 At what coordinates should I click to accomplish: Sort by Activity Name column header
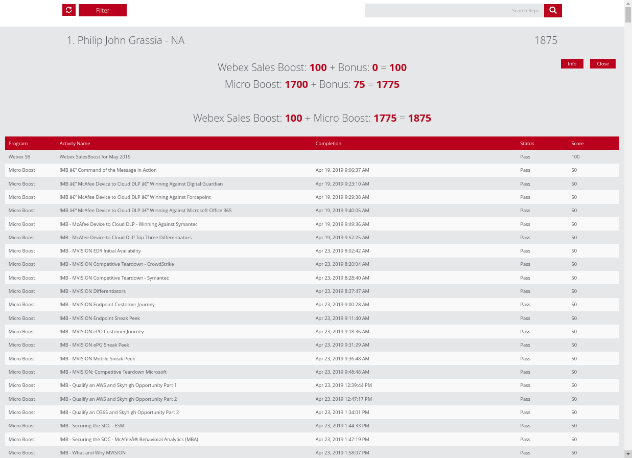coord(75,144)
